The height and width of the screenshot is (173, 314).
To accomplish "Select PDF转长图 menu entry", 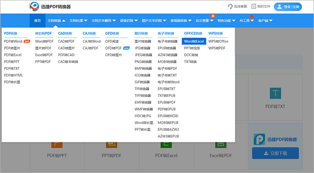I will pos(12,82).
